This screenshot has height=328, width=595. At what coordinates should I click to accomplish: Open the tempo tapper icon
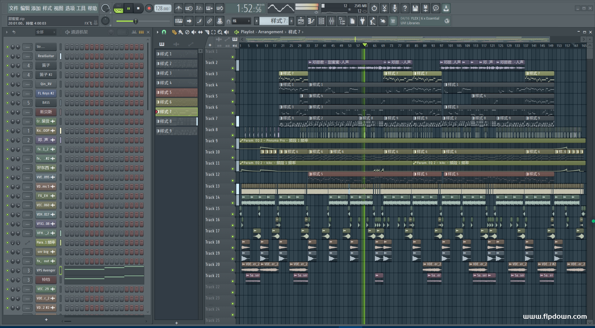373,21
